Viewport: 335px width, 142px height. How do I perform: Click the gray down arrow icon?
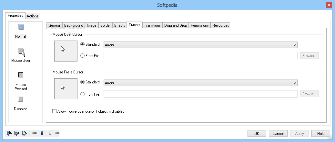pos(50,133)
